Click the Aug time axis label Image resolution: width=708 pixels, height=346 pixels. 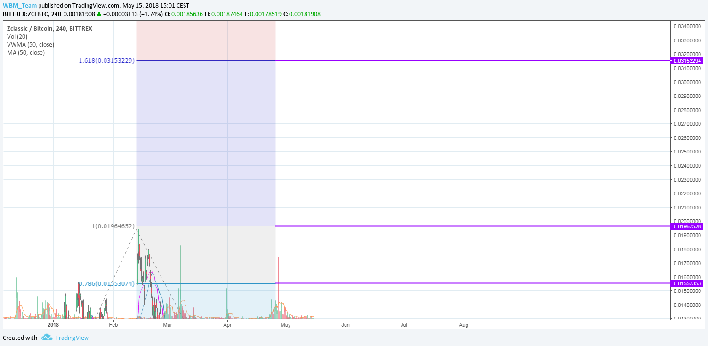[464, 324]
